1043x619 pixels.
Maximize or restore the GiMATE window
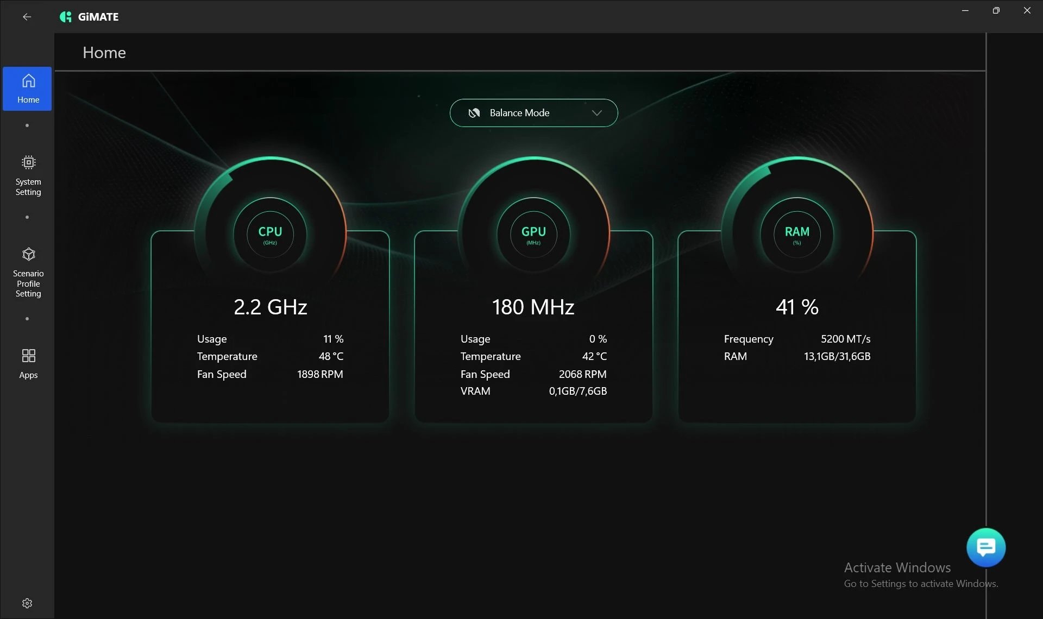pyautogui.click(x=996, y=10)
